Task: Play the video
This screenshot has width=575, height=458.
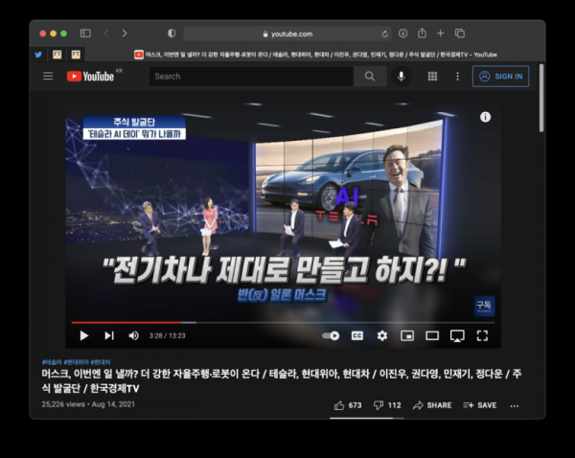Action: (x=84, y=335)
